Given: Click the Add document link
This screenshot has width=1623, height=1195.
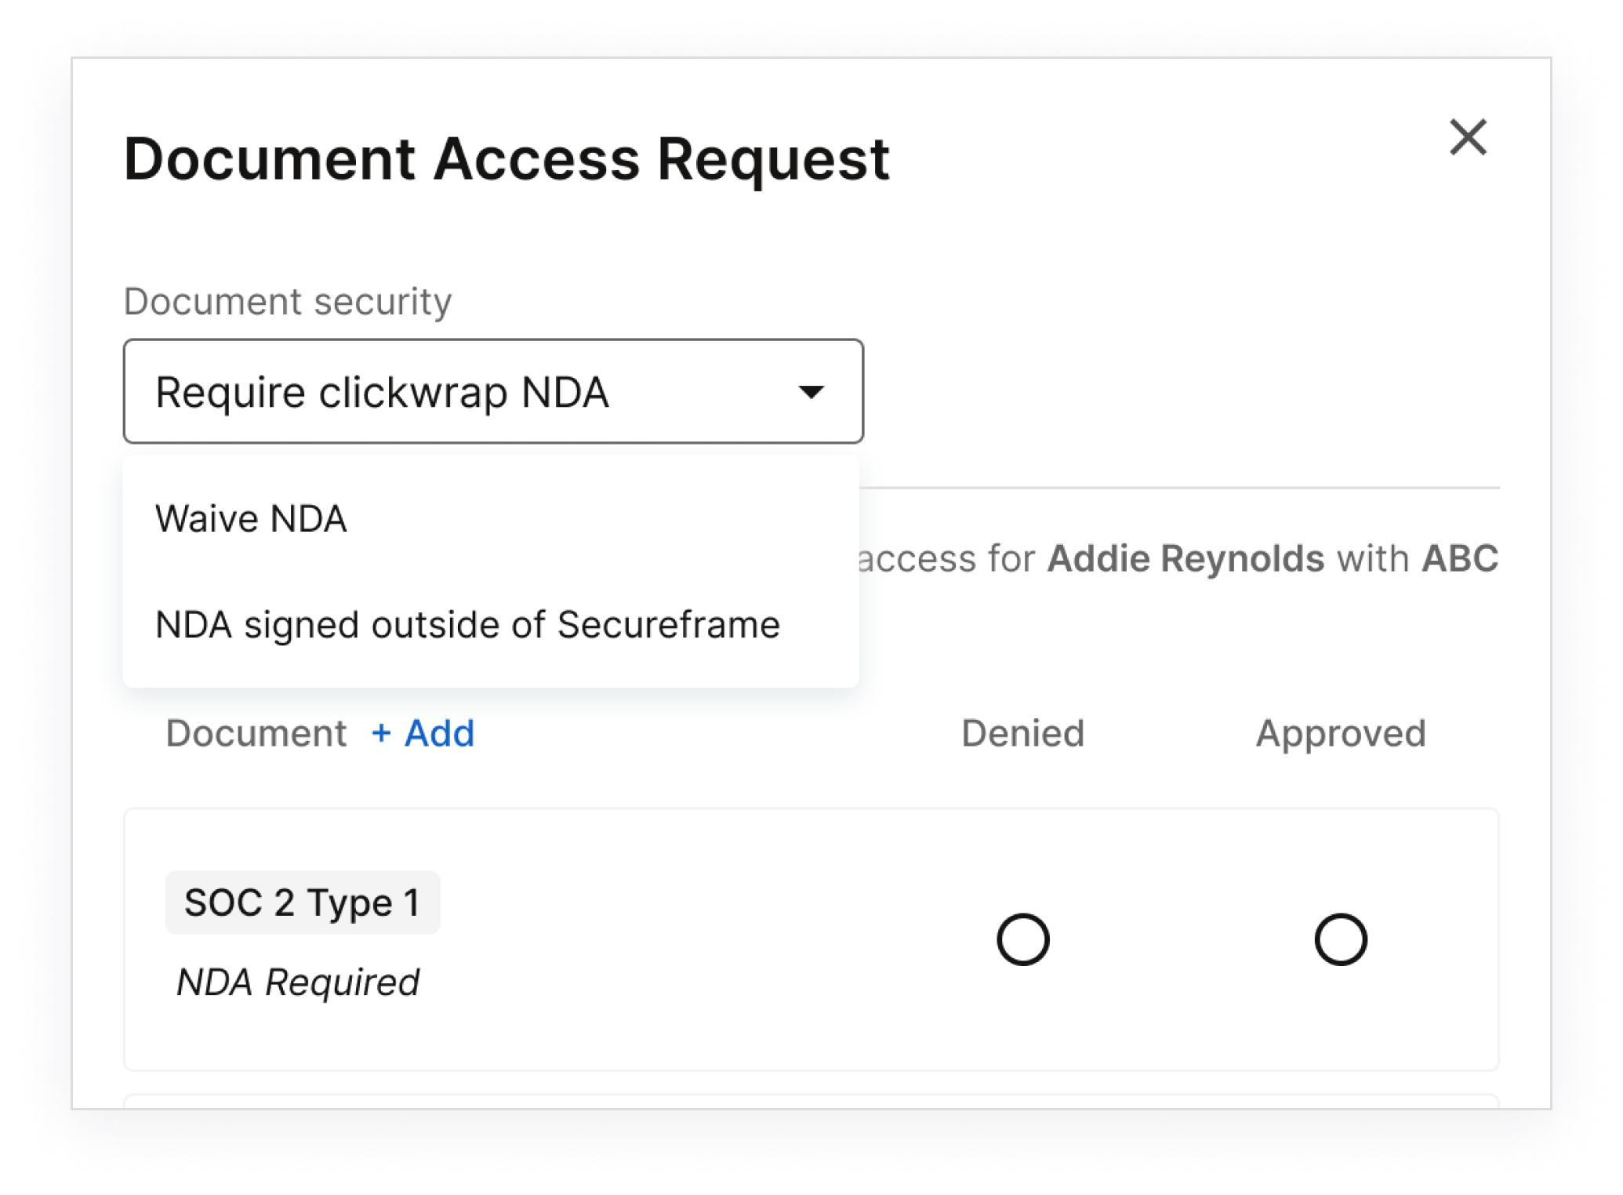Looking at the screenshot, I should pos(439,734).
